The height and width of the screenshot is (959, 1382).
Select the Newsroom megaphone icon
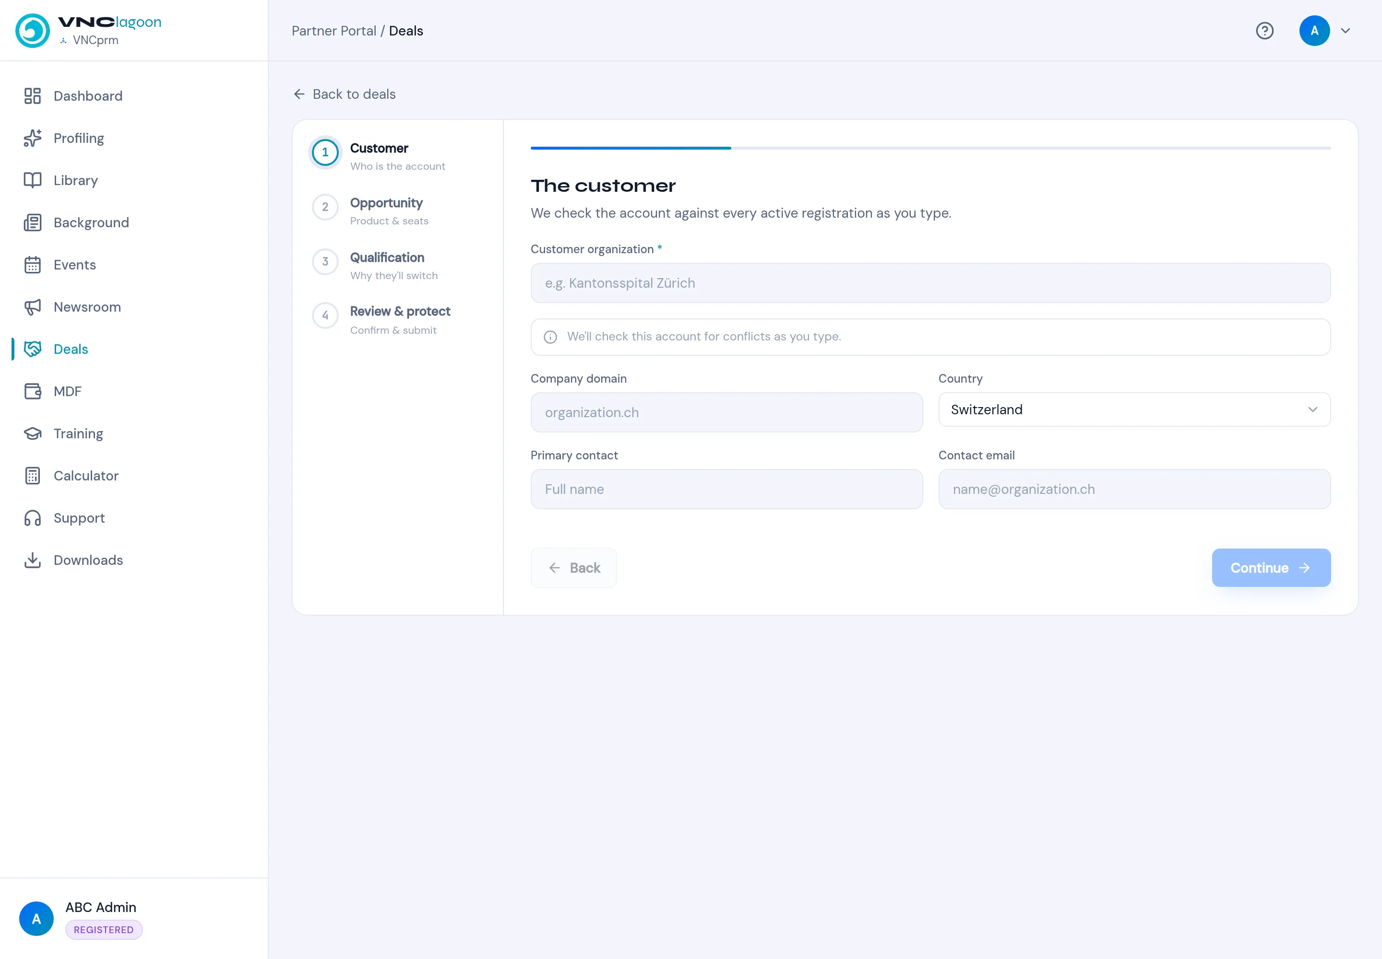pyautogui.click(x=33, y=307)
